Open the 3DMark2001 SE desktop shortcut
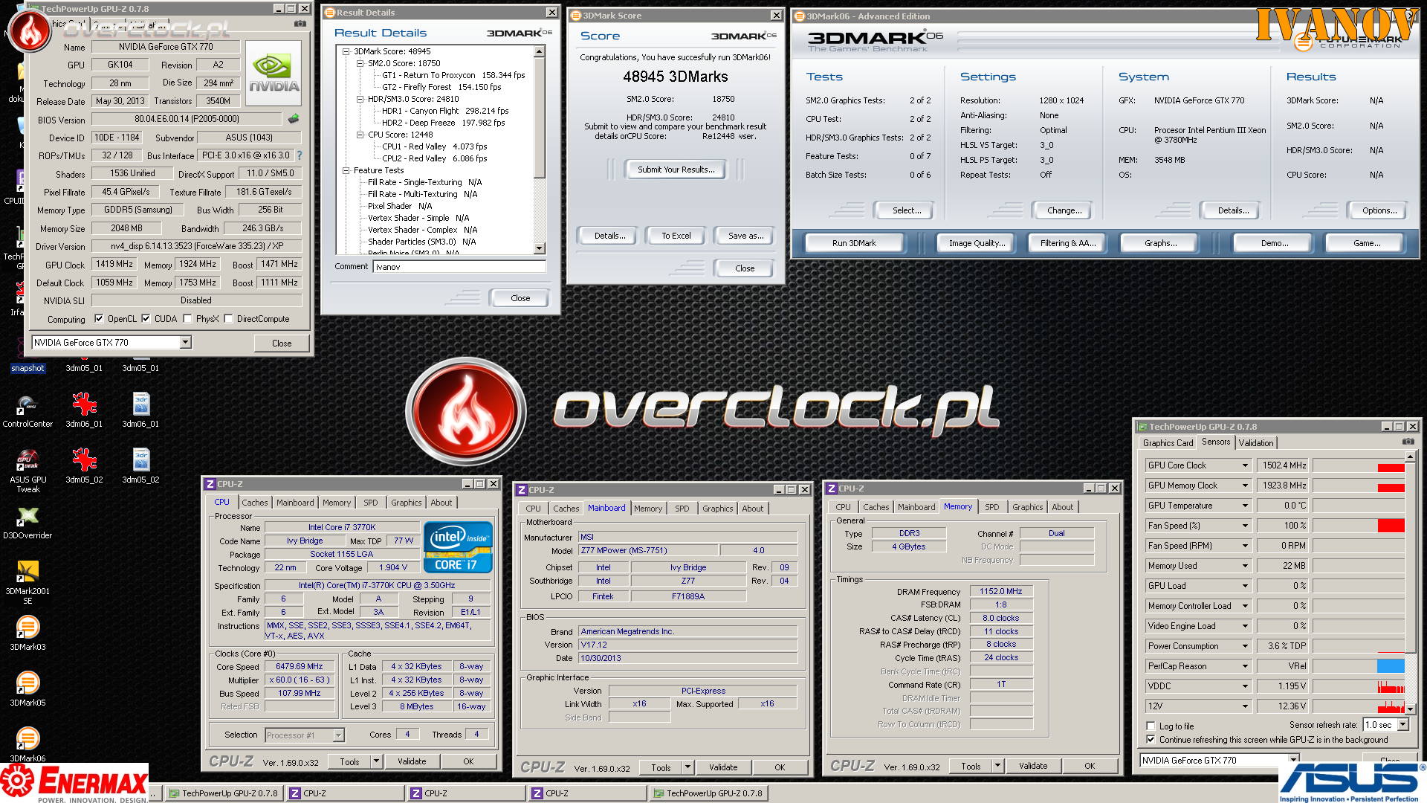The image size is (1427, 803). coord(27,582)
